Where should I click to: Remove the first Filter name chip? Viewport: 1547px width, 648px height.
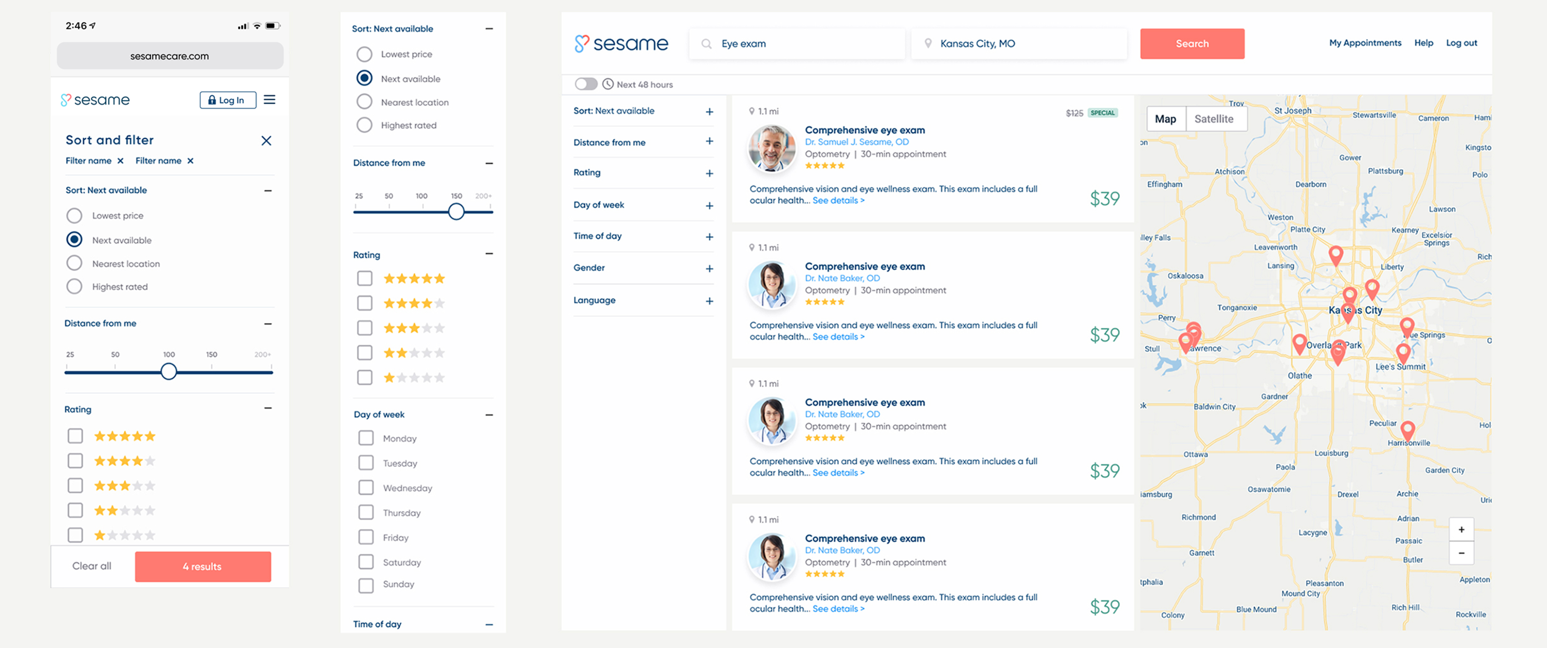coord(120,161)
